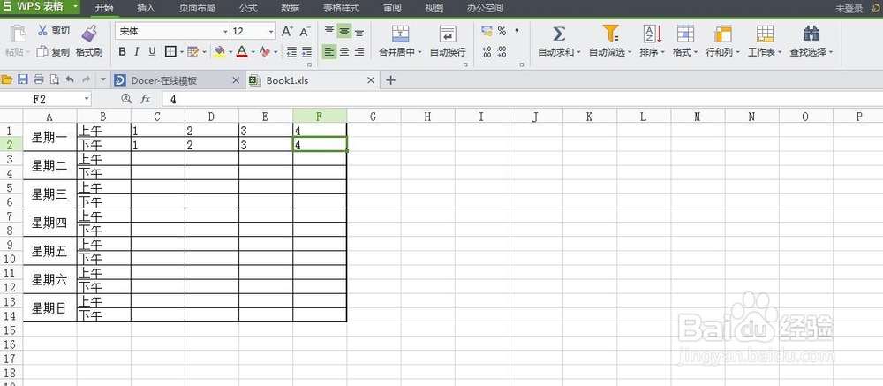This screenshot has width=883, height=386.
Task: Select column H header
Action: 427,116
